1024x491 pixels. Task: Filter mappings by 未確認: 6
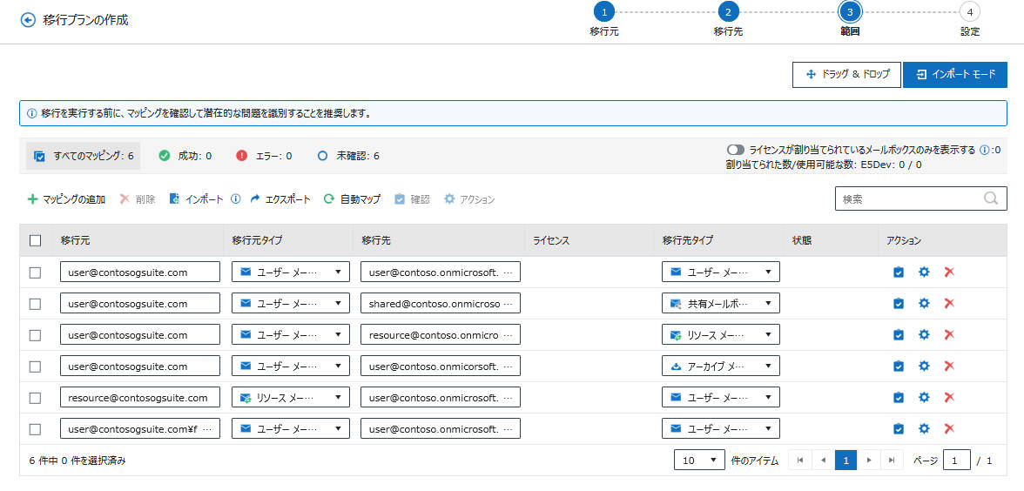pos(348,156)
